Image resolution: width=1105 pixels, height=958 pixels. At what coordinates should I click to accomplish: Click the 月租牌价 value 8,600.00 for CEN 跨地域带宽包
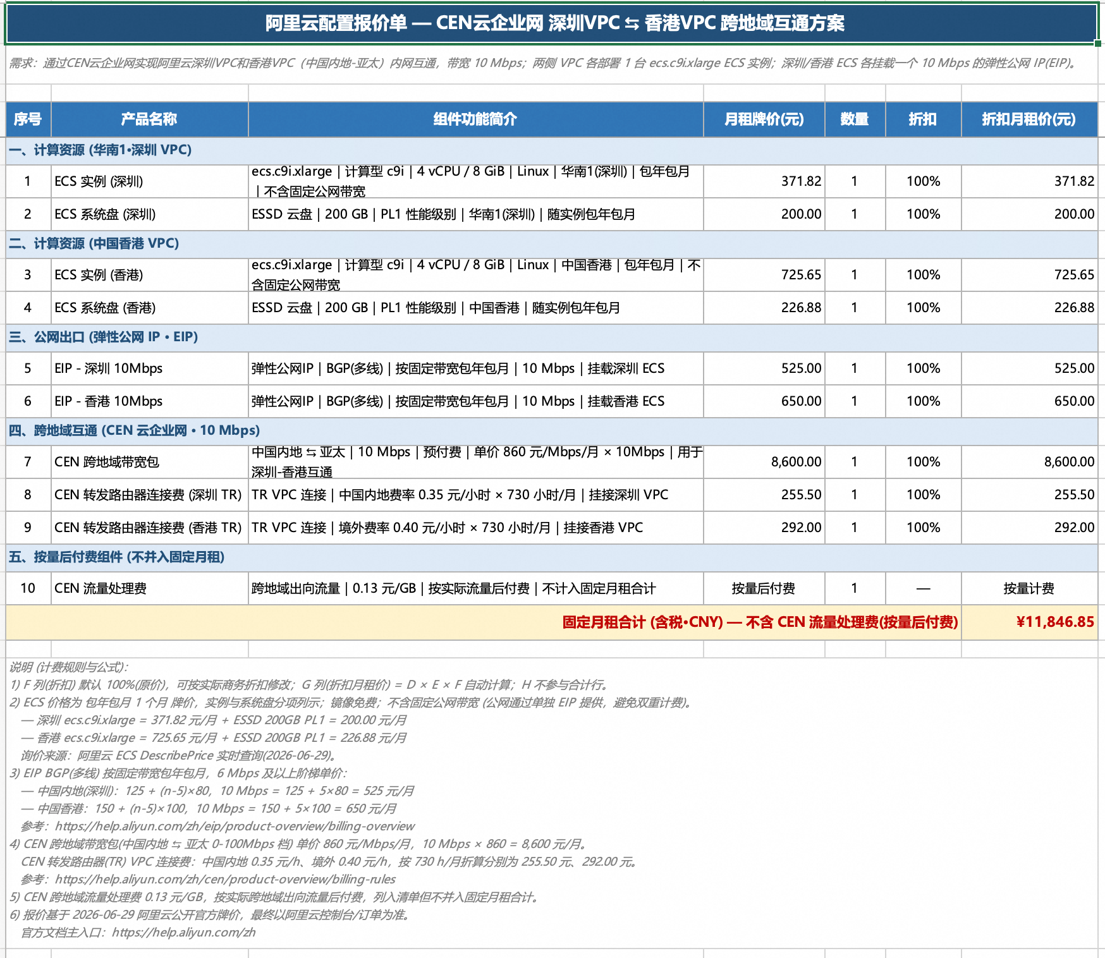764,462
